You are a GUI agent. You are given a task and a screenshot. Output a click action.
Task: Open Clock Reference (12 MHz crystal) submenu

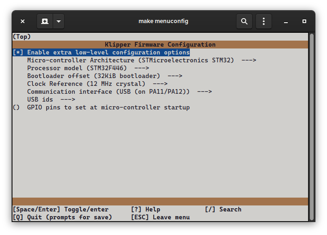[97, 84]
